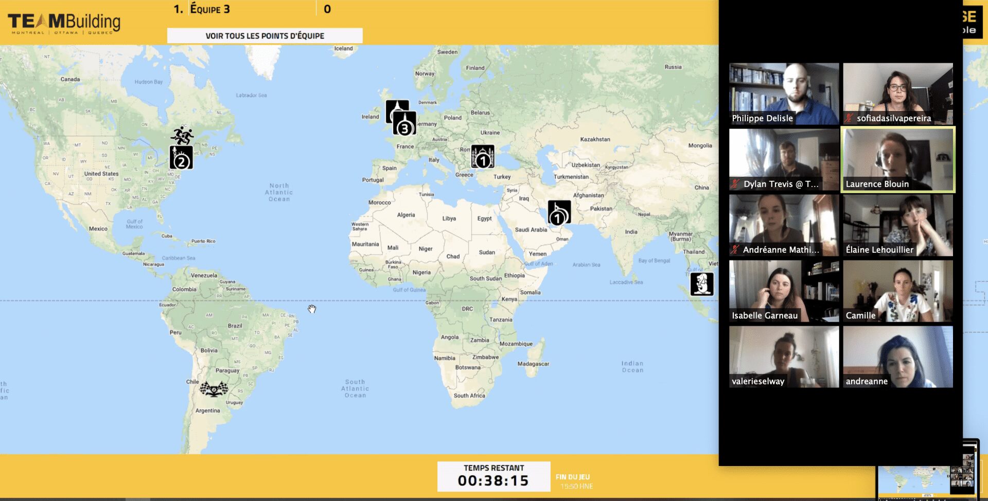
Task: Open VOIR TOUS LES POINTS D'ÉQUIPE
Action: [265, 35]
